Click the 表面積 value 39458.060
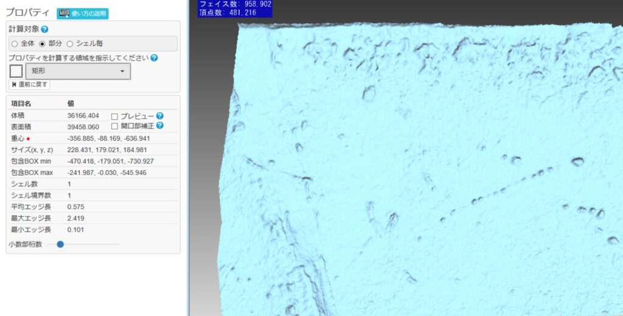Screen dimensions: 623x316 tap(83, 127)
